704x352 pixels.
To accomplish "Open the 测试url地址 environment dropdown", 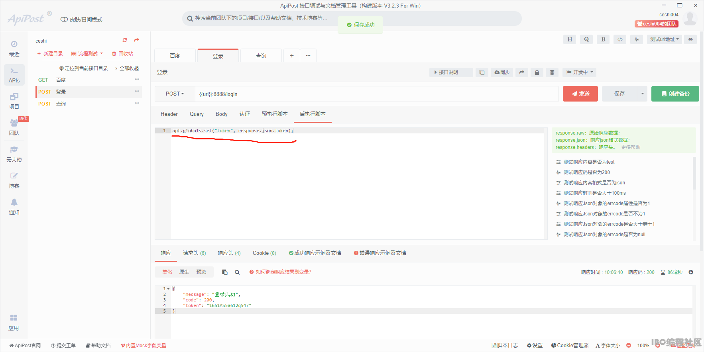I will 664,39.
